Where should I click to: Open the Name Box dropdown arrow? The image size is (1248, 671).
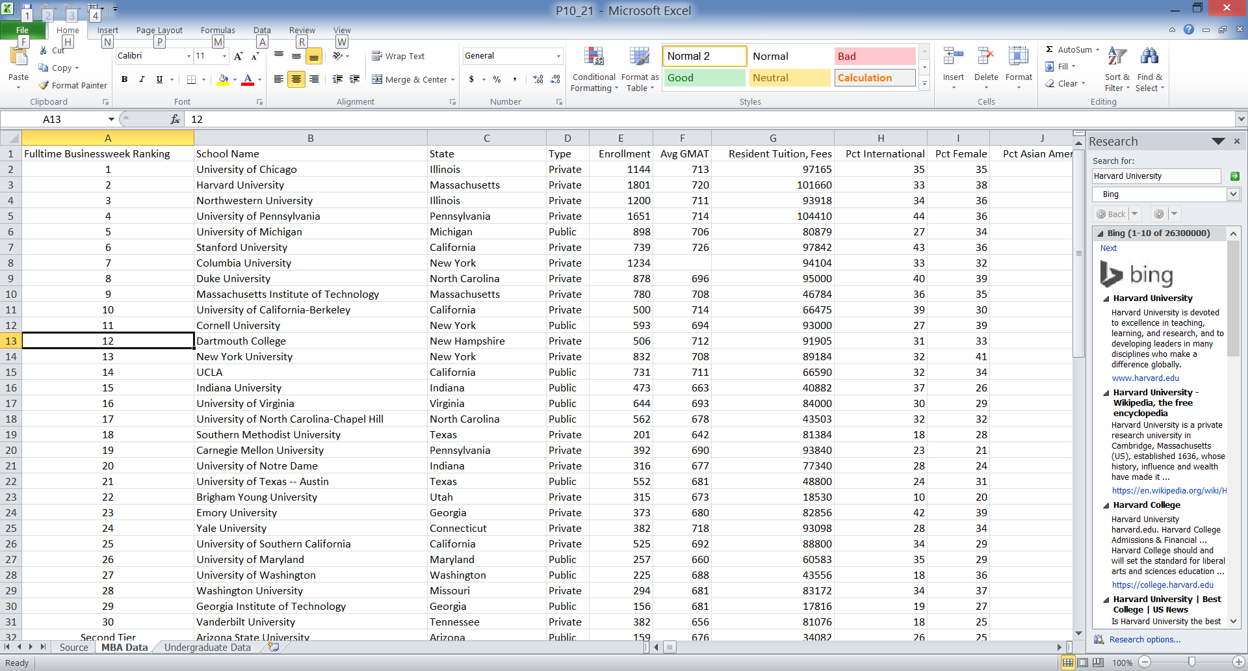coord(111,119)
